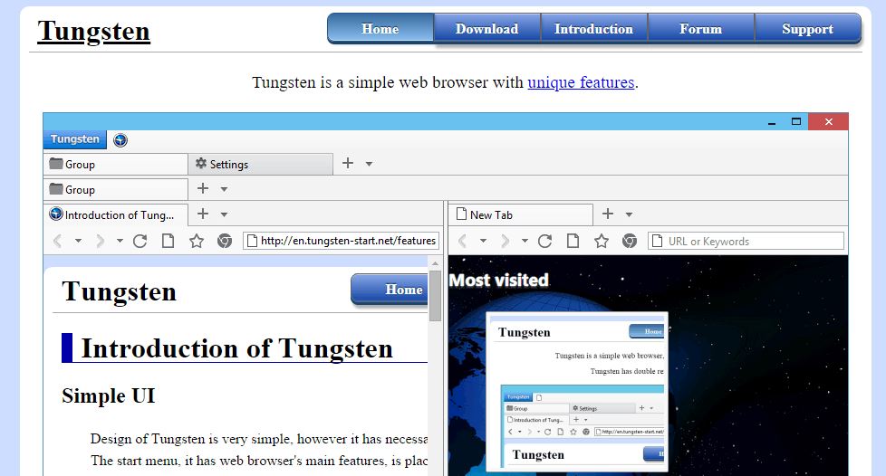Click Chrome engine icon in right pane
This screenshot has height=476, width=886.
coord(630,241)
